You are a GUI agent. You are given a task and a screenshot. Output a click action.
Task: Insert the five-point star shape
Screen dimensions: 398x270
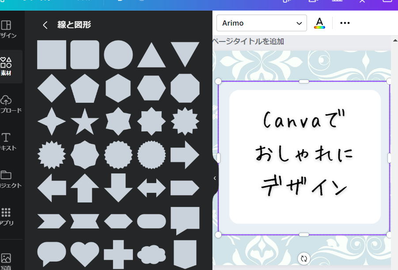pyautogui.click(x=85, y=121)
